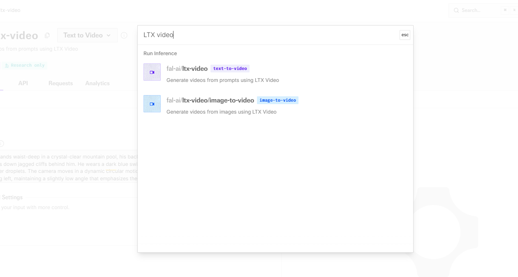This screenshot has height=277, width=518.
Task: Click the image-to-video tag badge
Action: point(277,100)
